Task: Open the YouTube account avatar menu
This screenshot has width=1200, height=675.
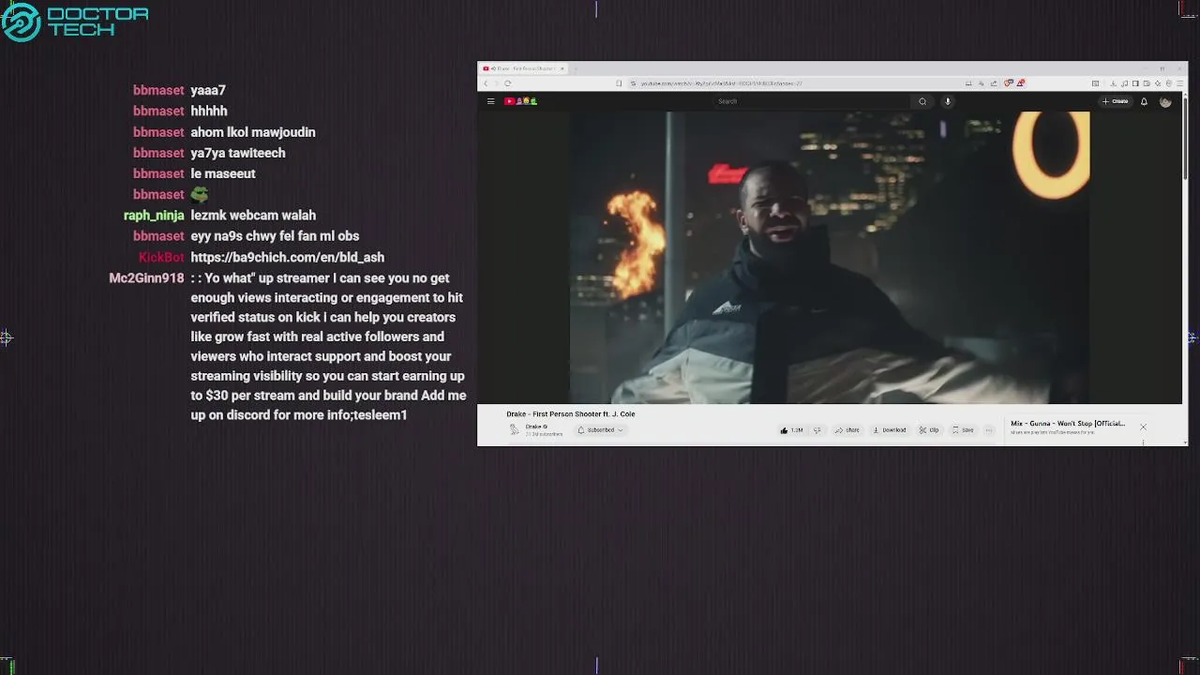Action: pos(1165,101)
